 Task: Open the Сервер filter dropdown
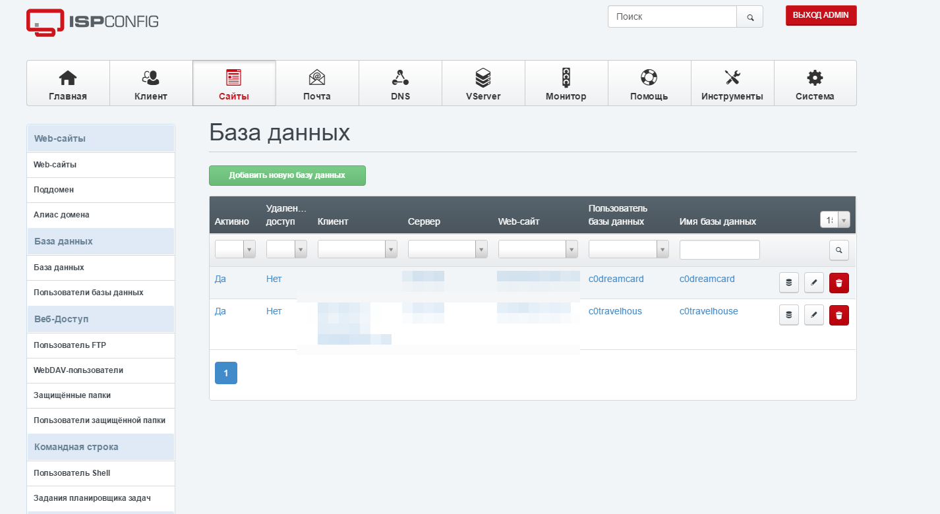click(448, 249)
